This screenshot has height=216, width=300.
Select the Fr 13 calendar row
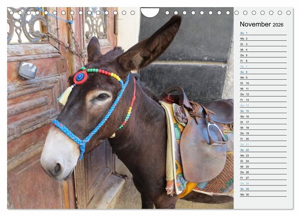click(x=263, y=100)
